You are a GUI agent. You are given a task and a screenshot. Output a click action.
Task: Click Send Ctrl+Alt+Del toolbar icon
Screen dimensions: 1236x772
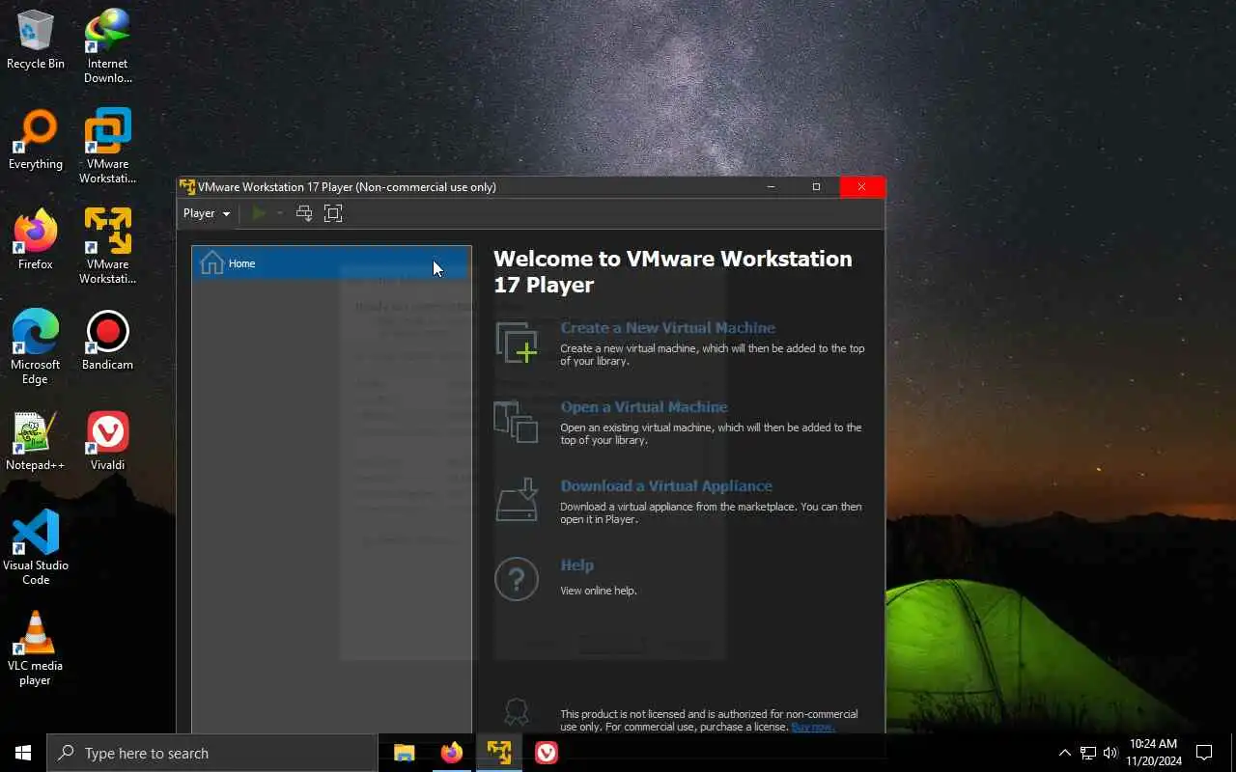point(304,213)
